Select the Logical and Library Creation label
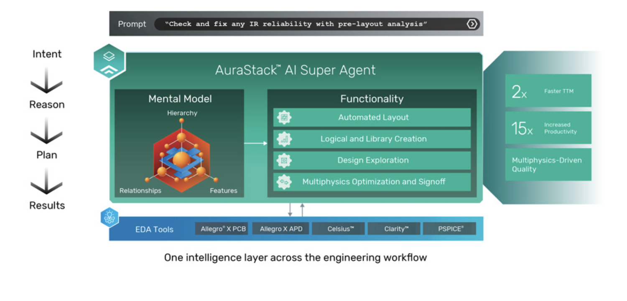Screen dimensions: 627x301 (x=373, y=139)
